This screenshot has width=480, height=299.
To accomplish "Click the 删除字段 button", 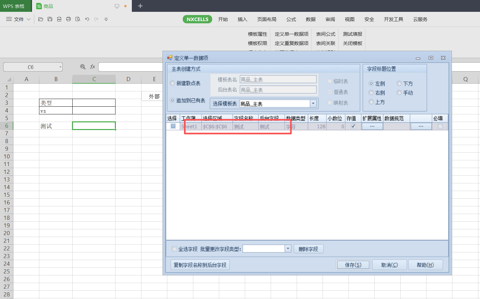I will coord(308,249).
